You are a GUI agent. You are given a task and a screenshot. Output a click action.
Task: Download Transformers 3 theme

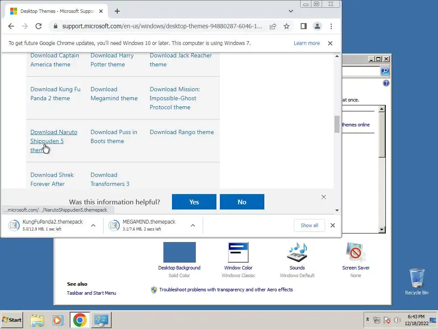(110, 179)
